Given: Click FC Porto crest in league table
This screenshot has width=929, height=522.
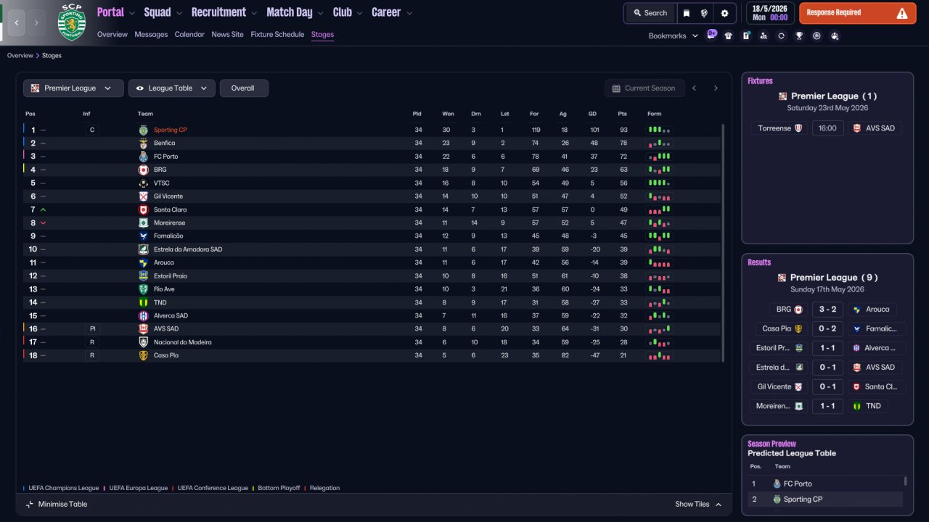Looking at the screenshot, I should [x=143, y=157].
